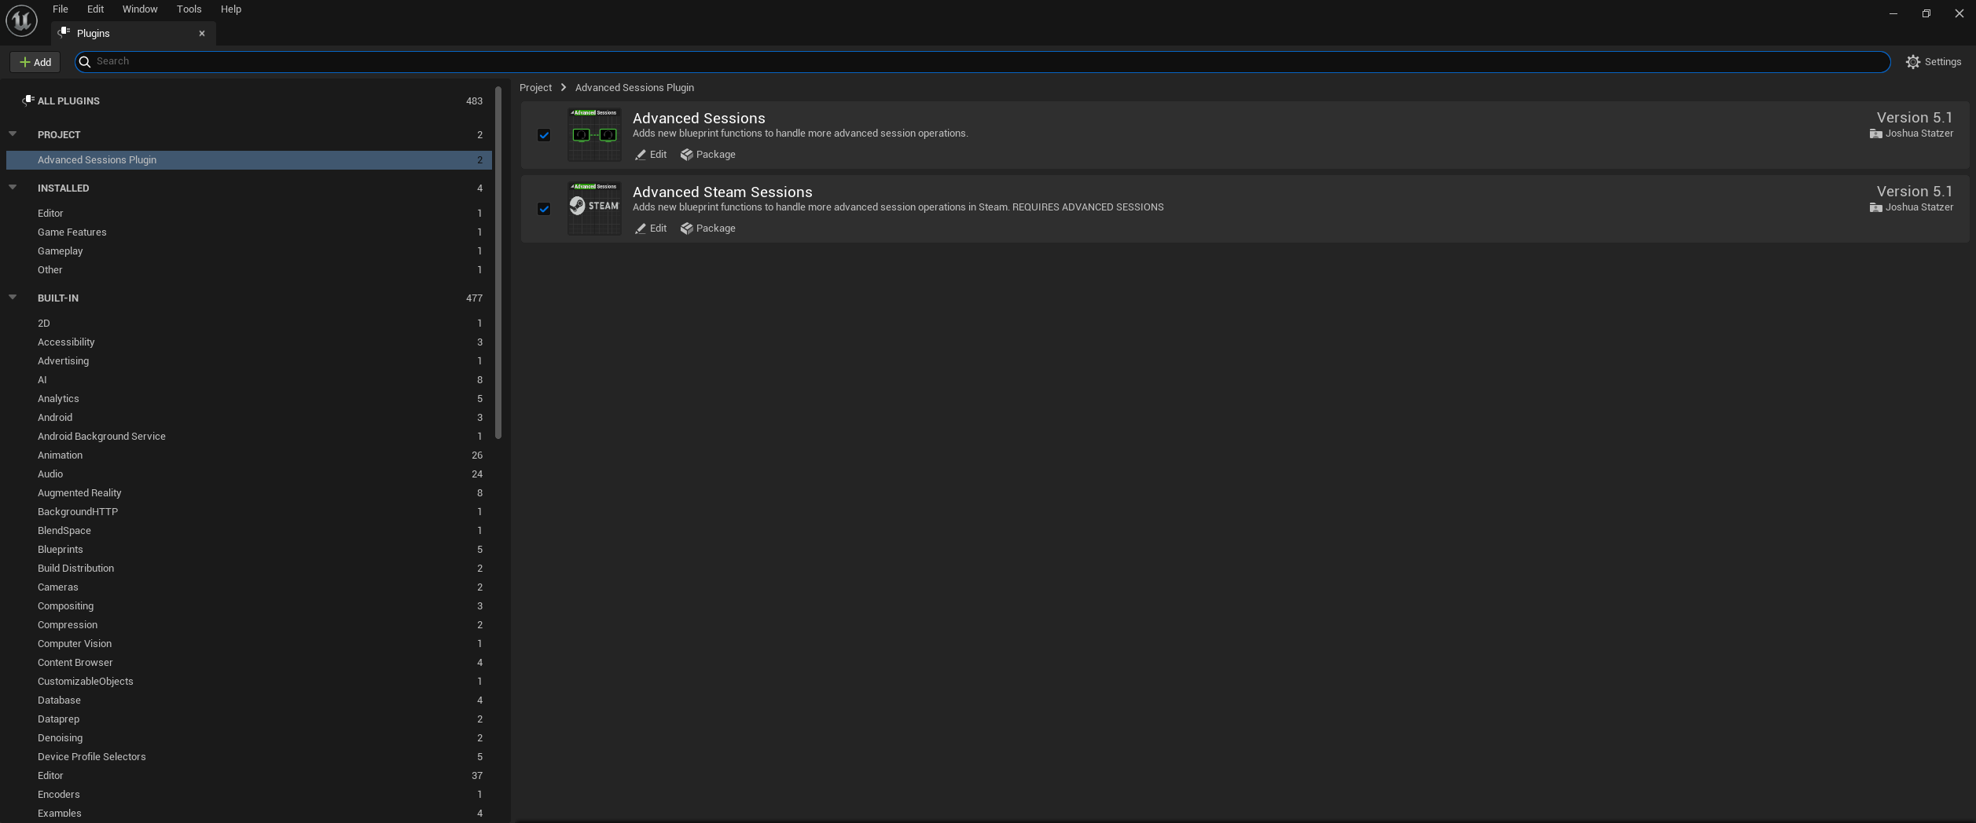Select the Advertising category
This screenshot has height=823, width=1976.
pos(249,361)
